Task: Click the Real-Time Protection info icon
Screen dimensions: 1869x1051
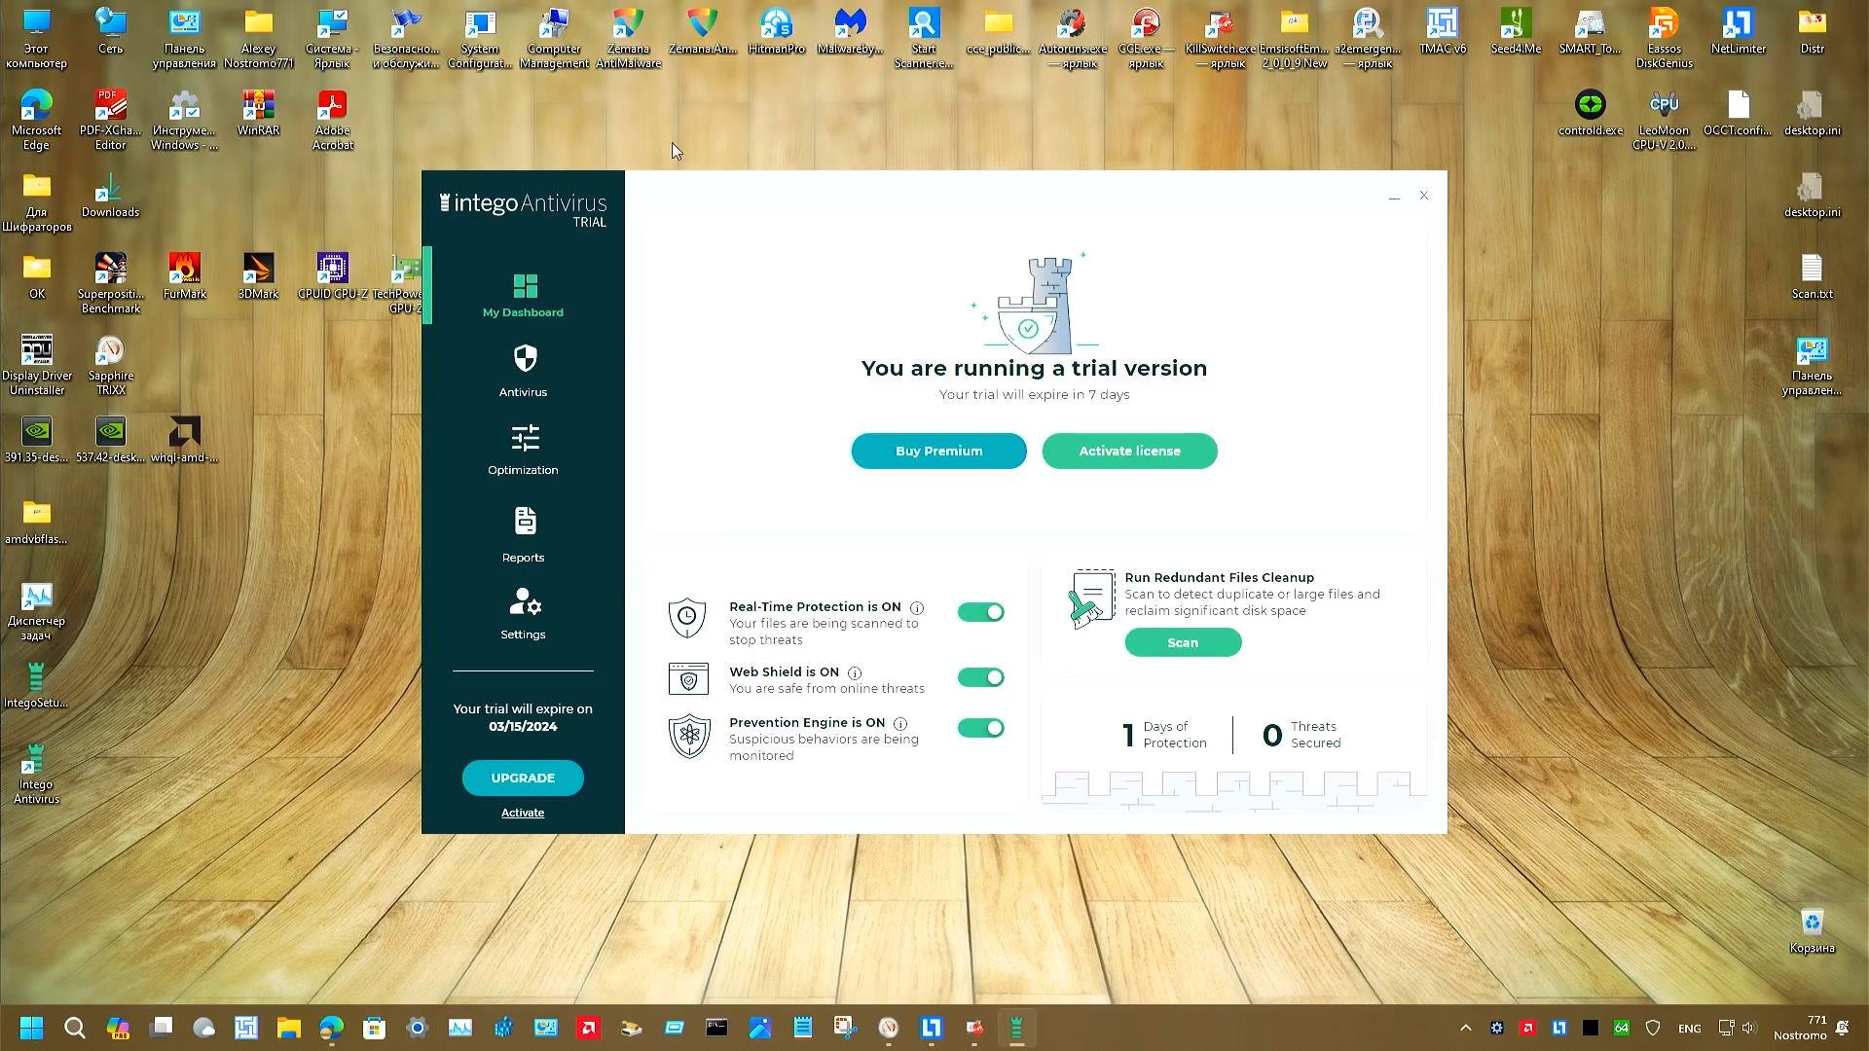Action: 916,607
